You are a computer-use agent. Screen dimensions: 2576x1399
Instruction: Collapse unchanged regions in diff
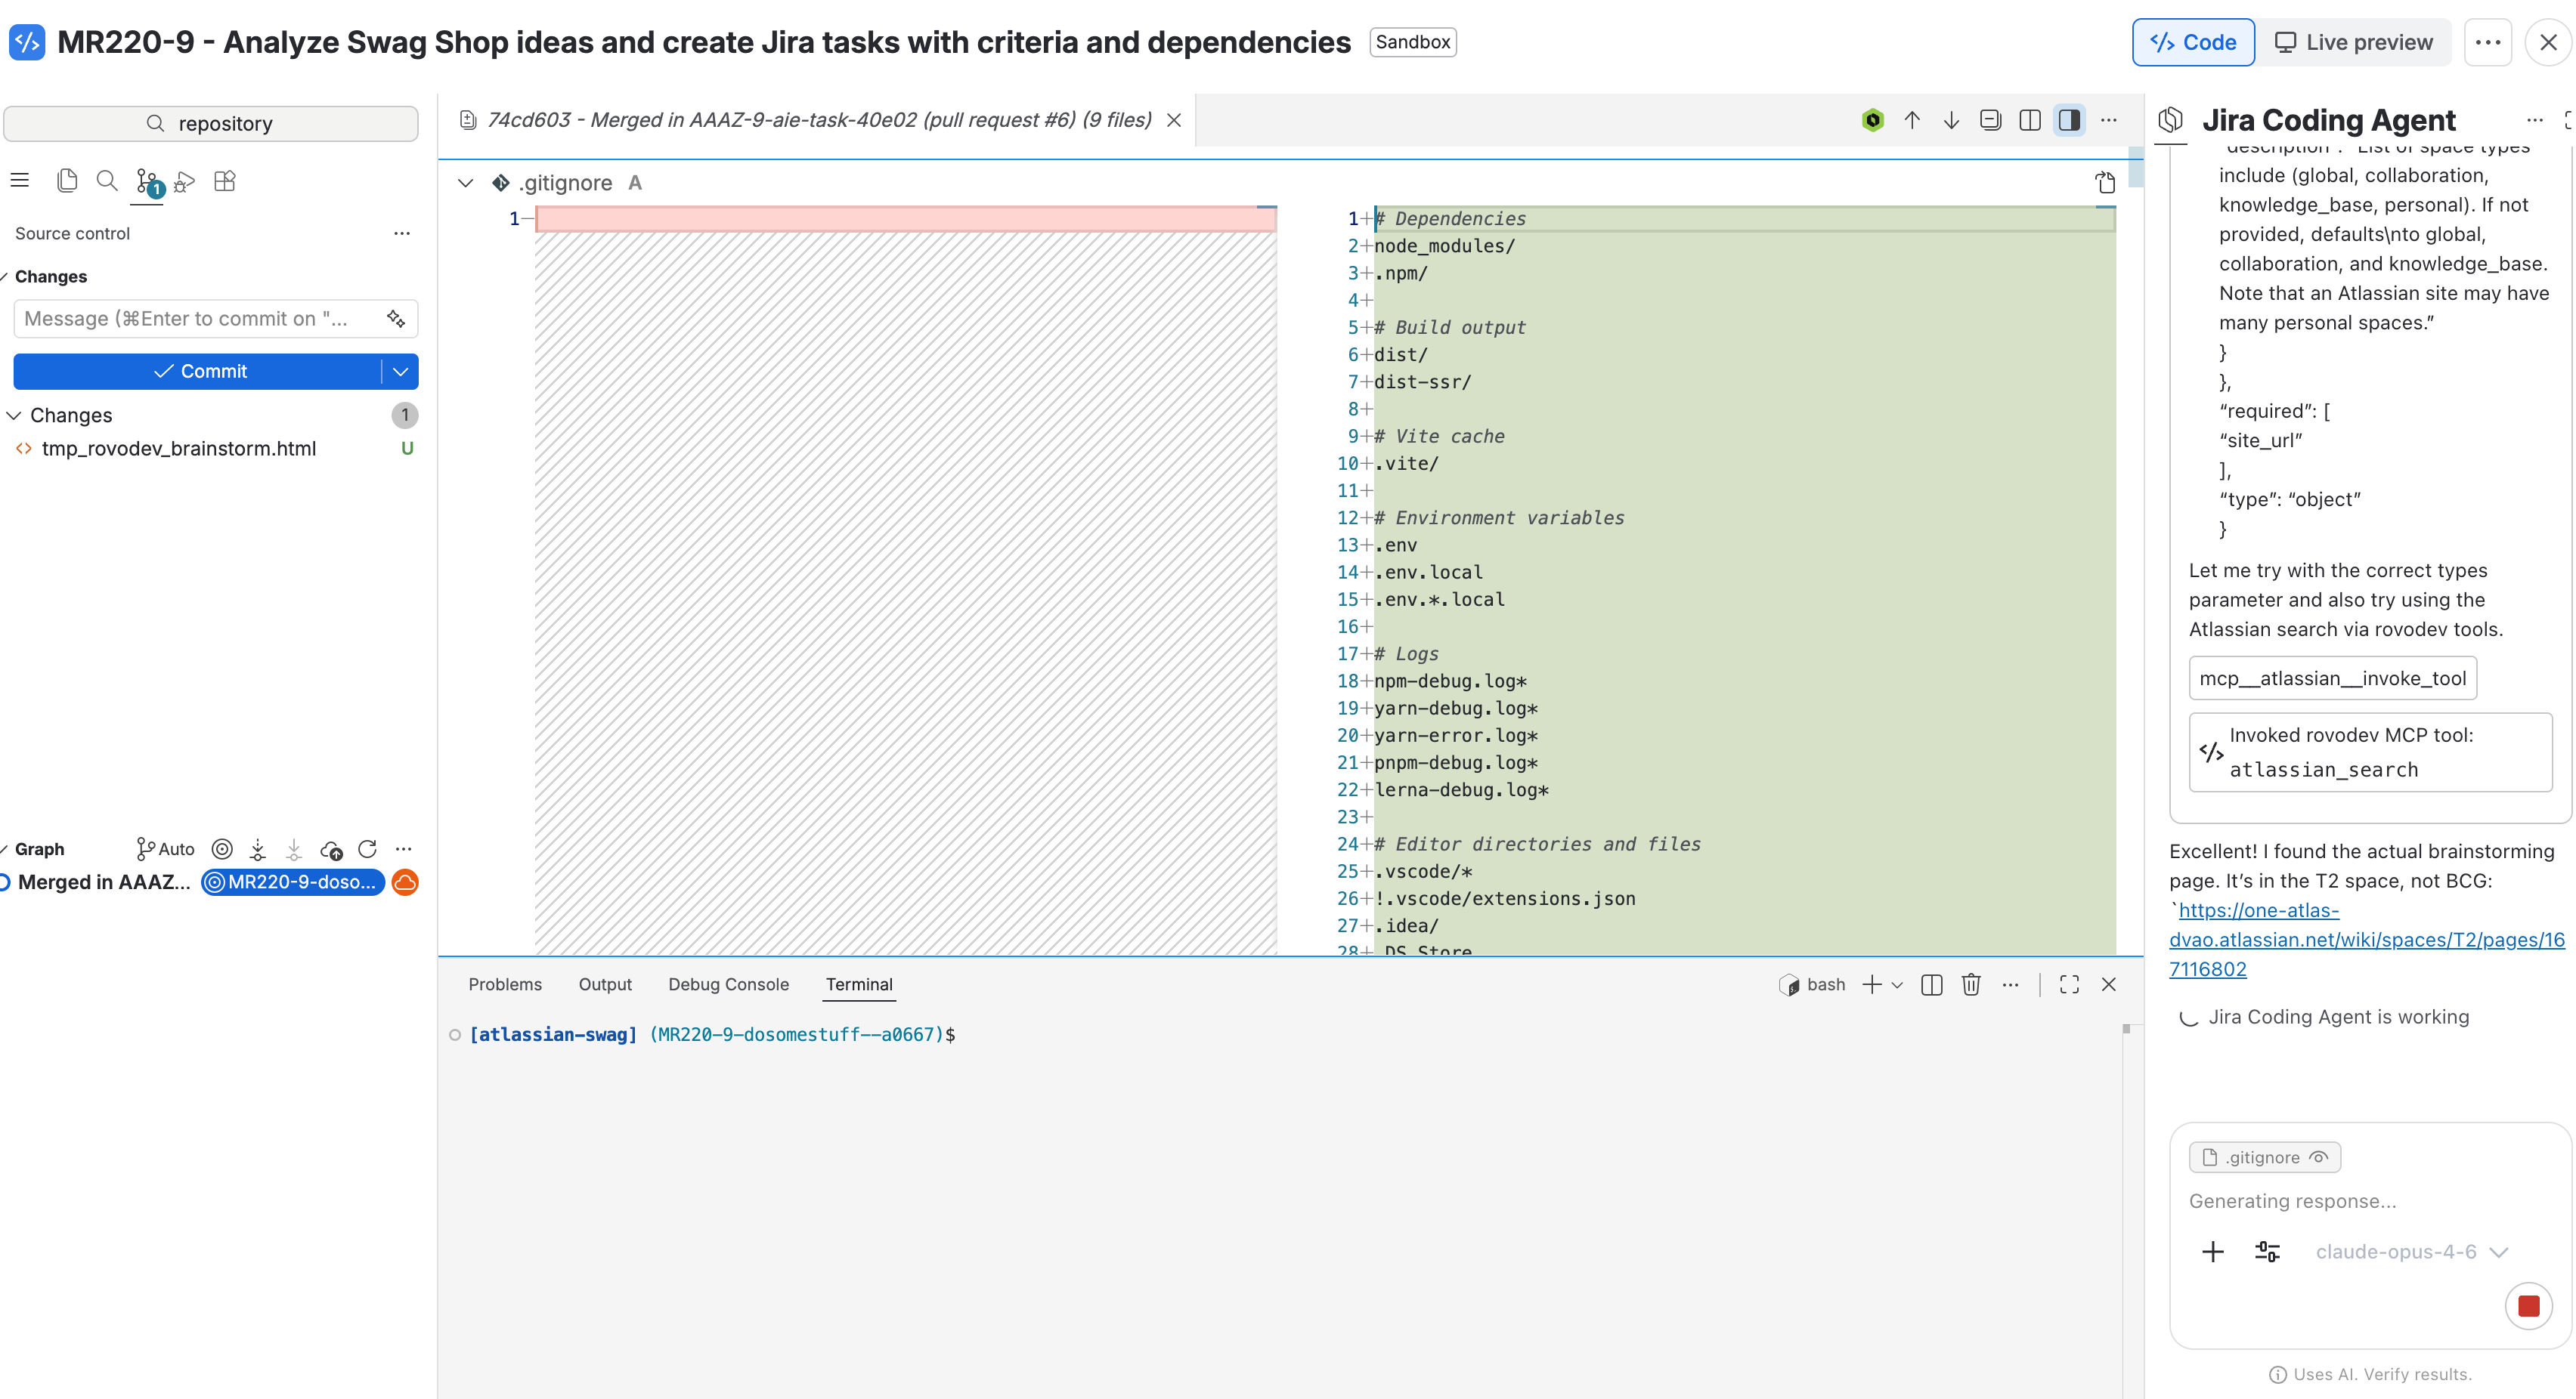[1991, 121]
